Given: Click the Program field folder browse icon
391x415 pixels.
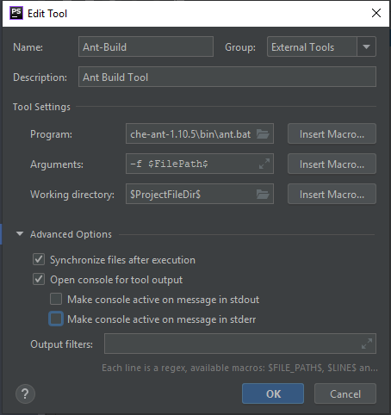Looking at the screenshot, I should click(263, 133).
